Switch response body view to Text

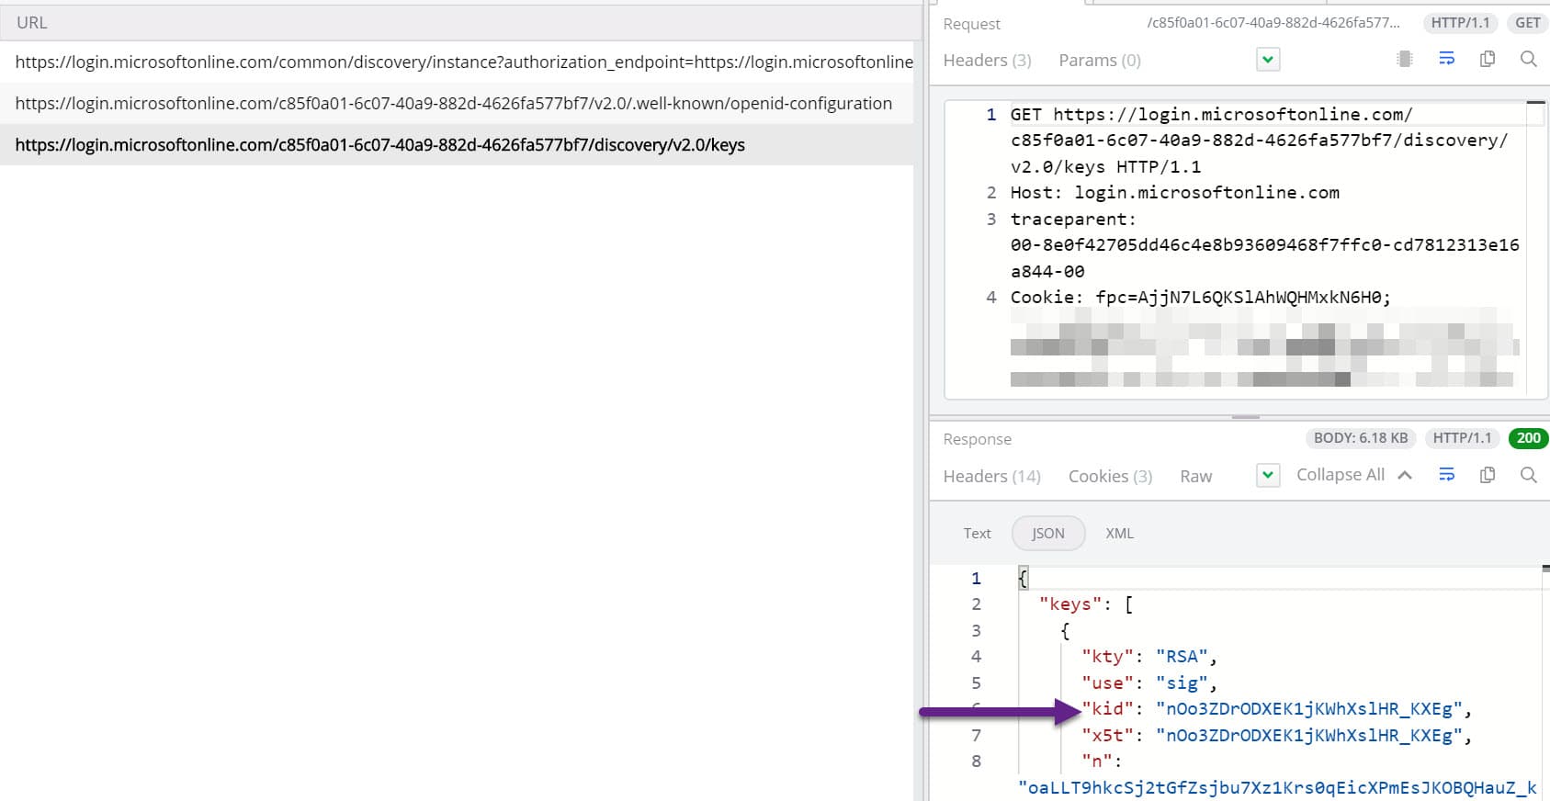pos(977,534)
